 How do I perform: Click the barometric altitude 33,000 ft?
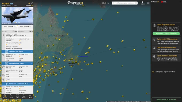tap(9, 56)
